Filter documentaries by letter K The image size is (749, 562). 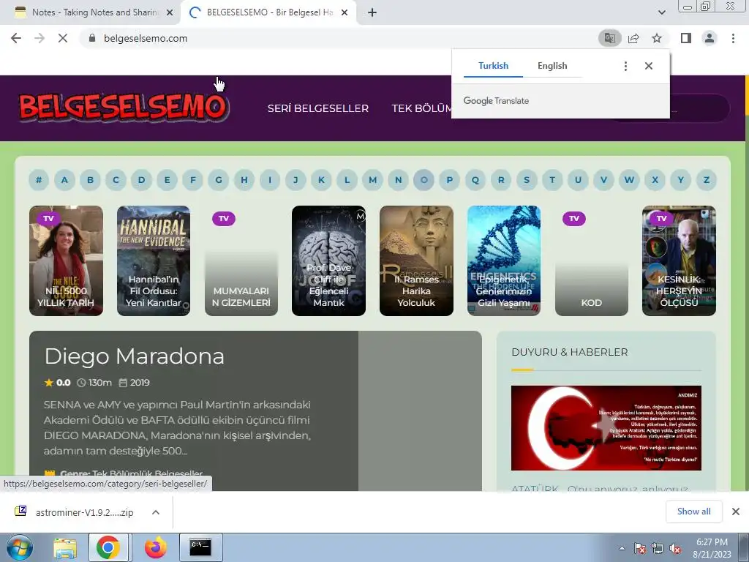click(x=322, y=180)
